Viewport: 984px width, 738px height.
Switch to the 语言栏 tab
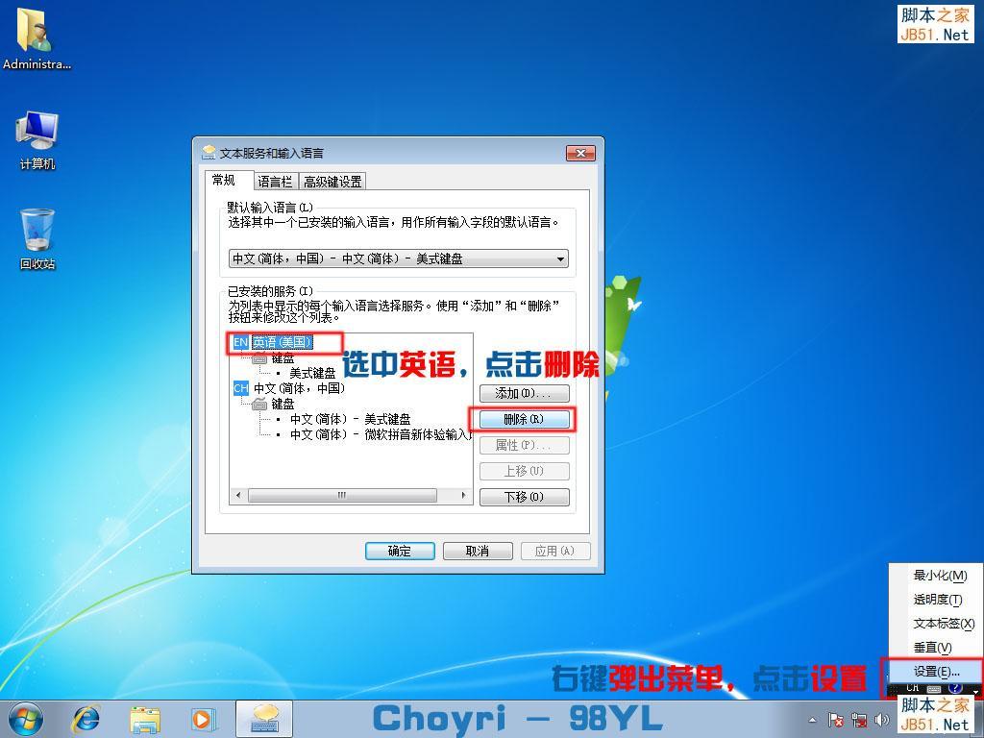(x=275, y=181)
